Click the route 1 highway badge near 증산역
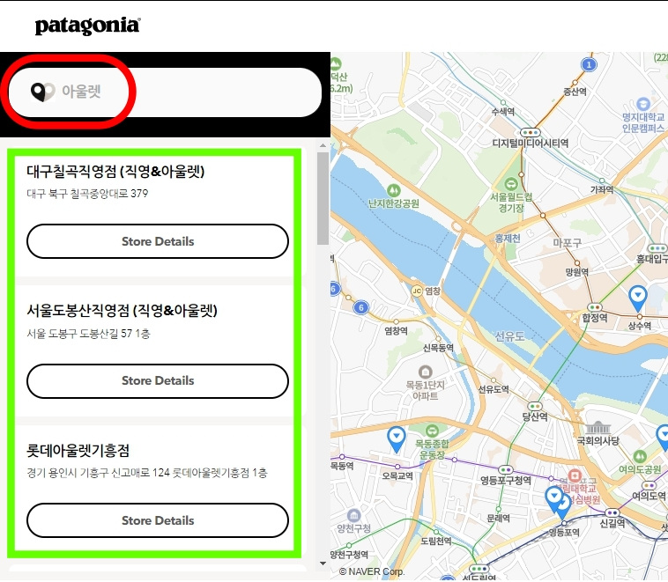This screenshot has width=668, height=582. pos(590,64)
